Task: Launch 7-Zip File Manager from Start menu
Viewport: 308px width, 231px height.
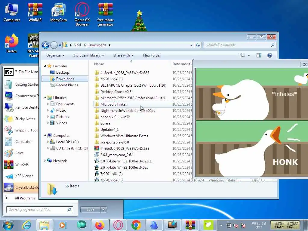Action: [x=21, y=72]
